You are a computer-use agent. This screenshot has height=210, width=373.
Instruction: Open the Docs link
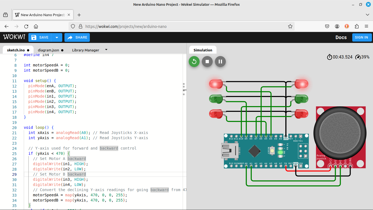(341, 37)
